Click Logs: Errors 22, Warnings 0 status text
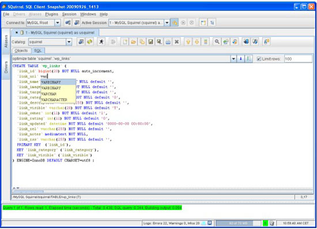This screenshot has height=229, width=317. [x=171, y=223]
